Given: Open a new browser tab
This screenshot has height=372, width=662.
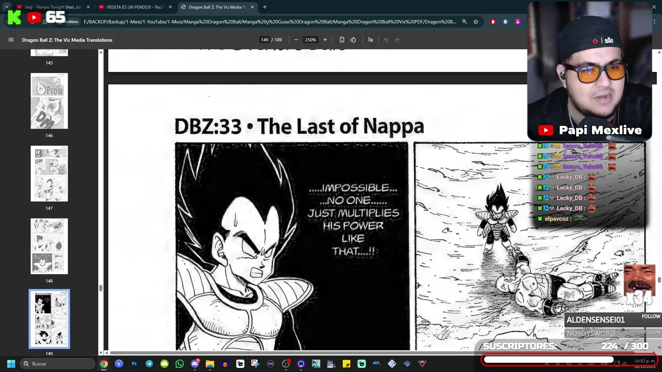Looking at the screenshot, I should coord(264,7).
